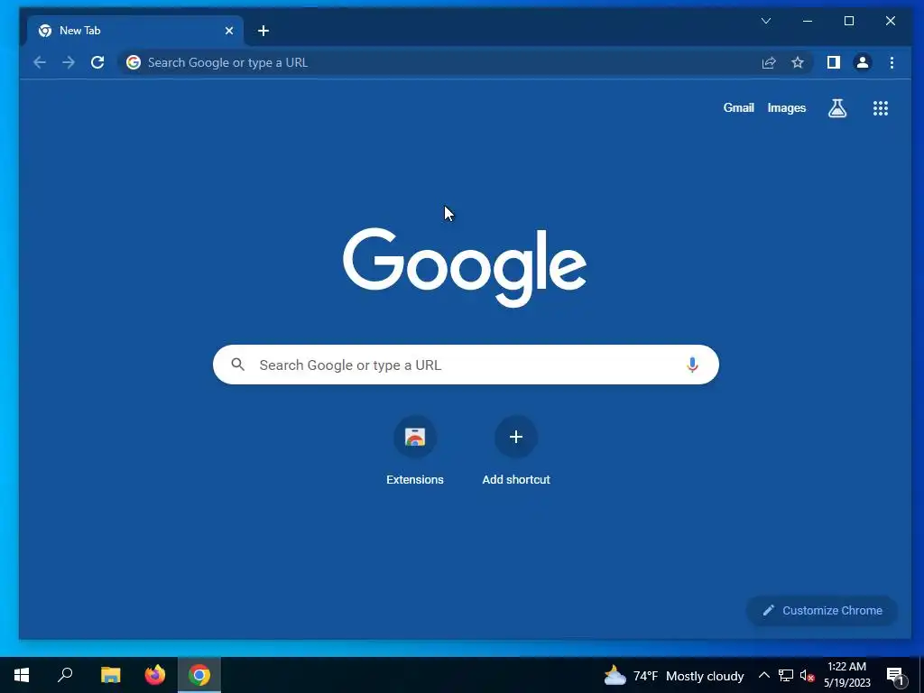Click the Chrome taskbar icon

[199, 675]
